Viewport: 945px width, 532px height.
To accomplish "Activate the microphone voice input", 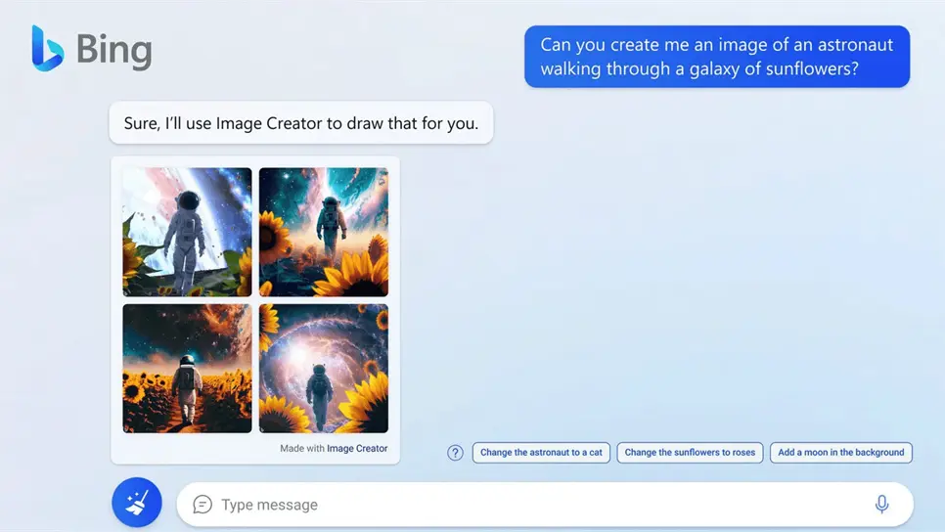I will click(881, 505).
